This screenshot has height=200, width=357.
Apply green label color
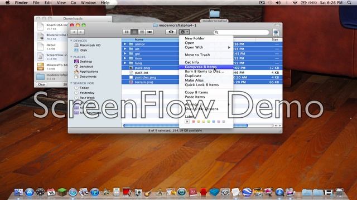pos(209,122)
